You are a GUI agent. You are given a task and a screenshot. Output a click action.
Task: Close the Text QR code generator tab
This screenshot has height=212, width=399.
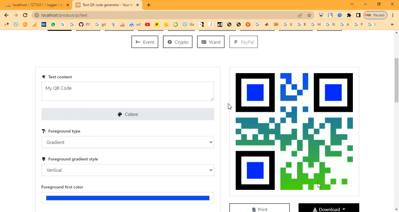tap(138, 5)
